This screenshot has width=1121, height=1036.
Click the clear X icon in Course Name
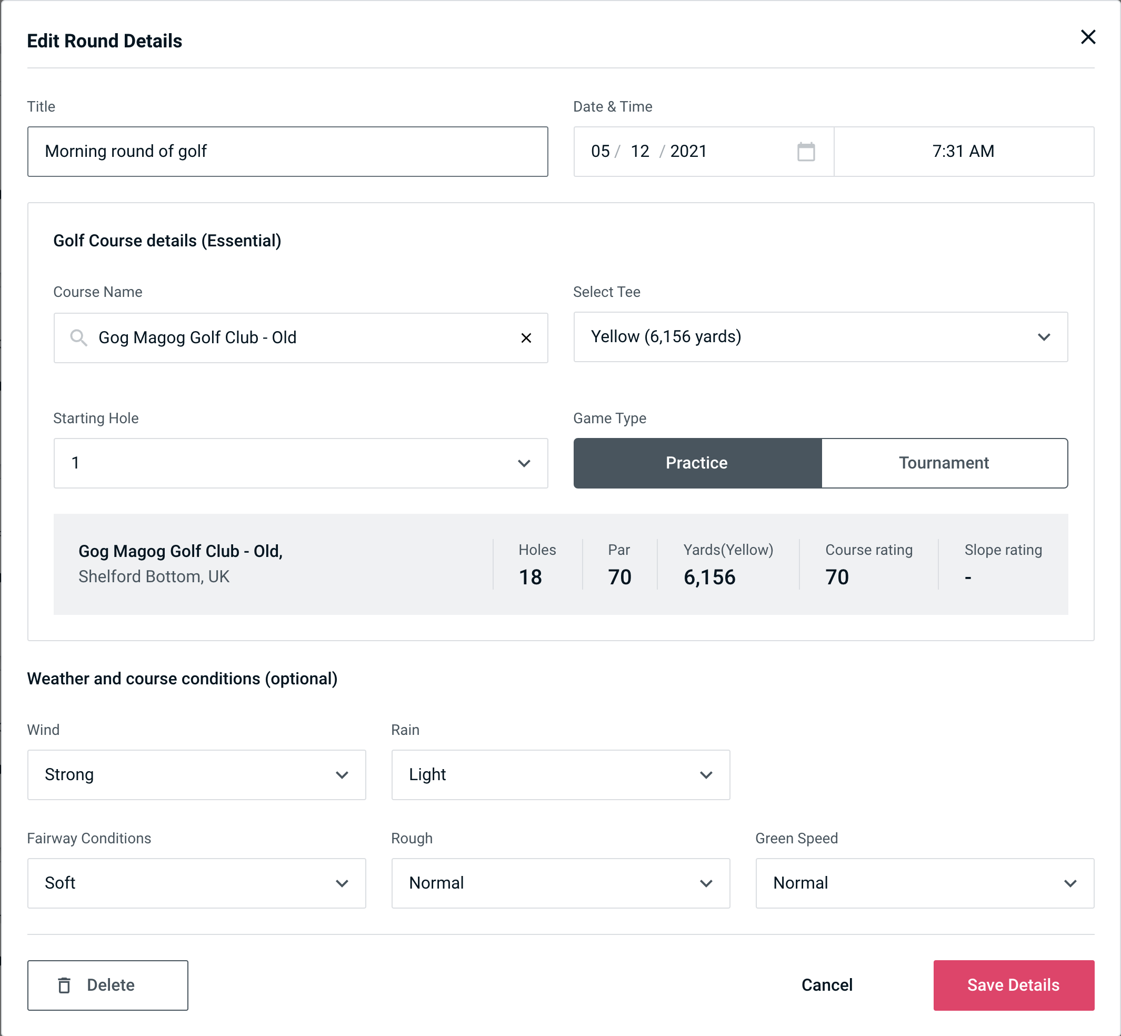point(526,337)
